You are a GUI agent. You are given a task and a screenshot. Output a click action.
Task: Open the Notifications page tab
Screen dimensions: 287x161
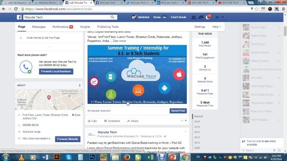point(63,27)
